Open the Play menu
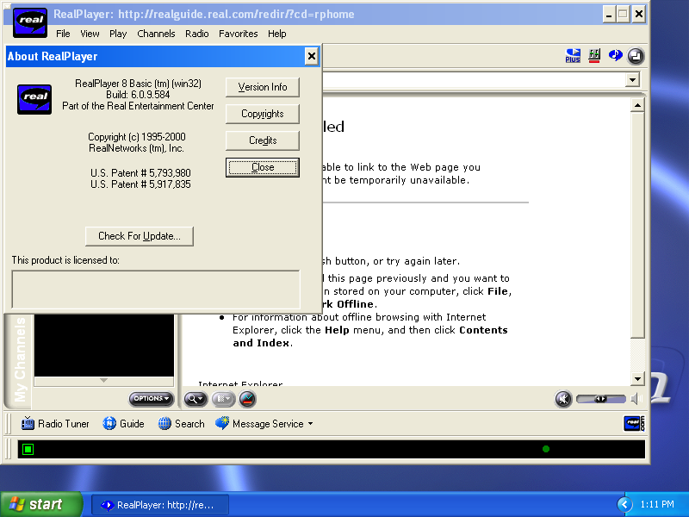The image size is (689, 517). 118,34
